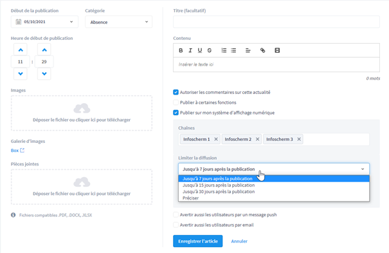Click the Titre (facultatif) input field

[x=276, y=22]
